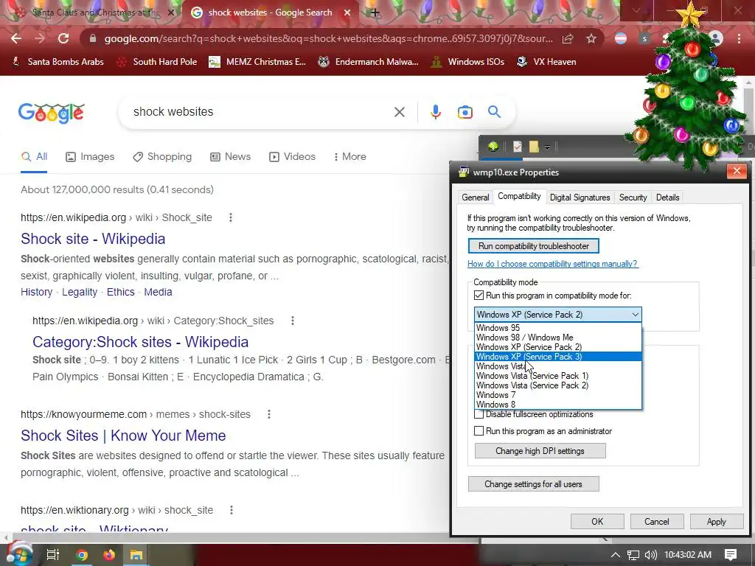Viewport: 755px width, 566px height.
Task: Open more options for wiktionary result
Action: pyautogui.click(x=231, y=510)
